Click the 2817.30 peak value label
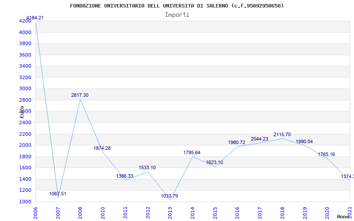The width and height of the screenshot is (354, 221). 80,95
